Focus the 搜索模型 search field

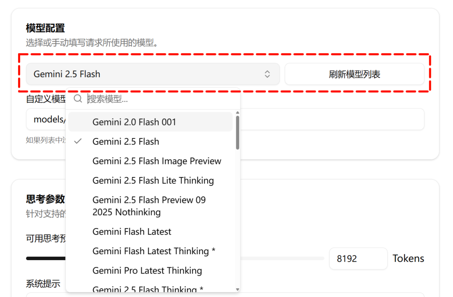point(159,99)
